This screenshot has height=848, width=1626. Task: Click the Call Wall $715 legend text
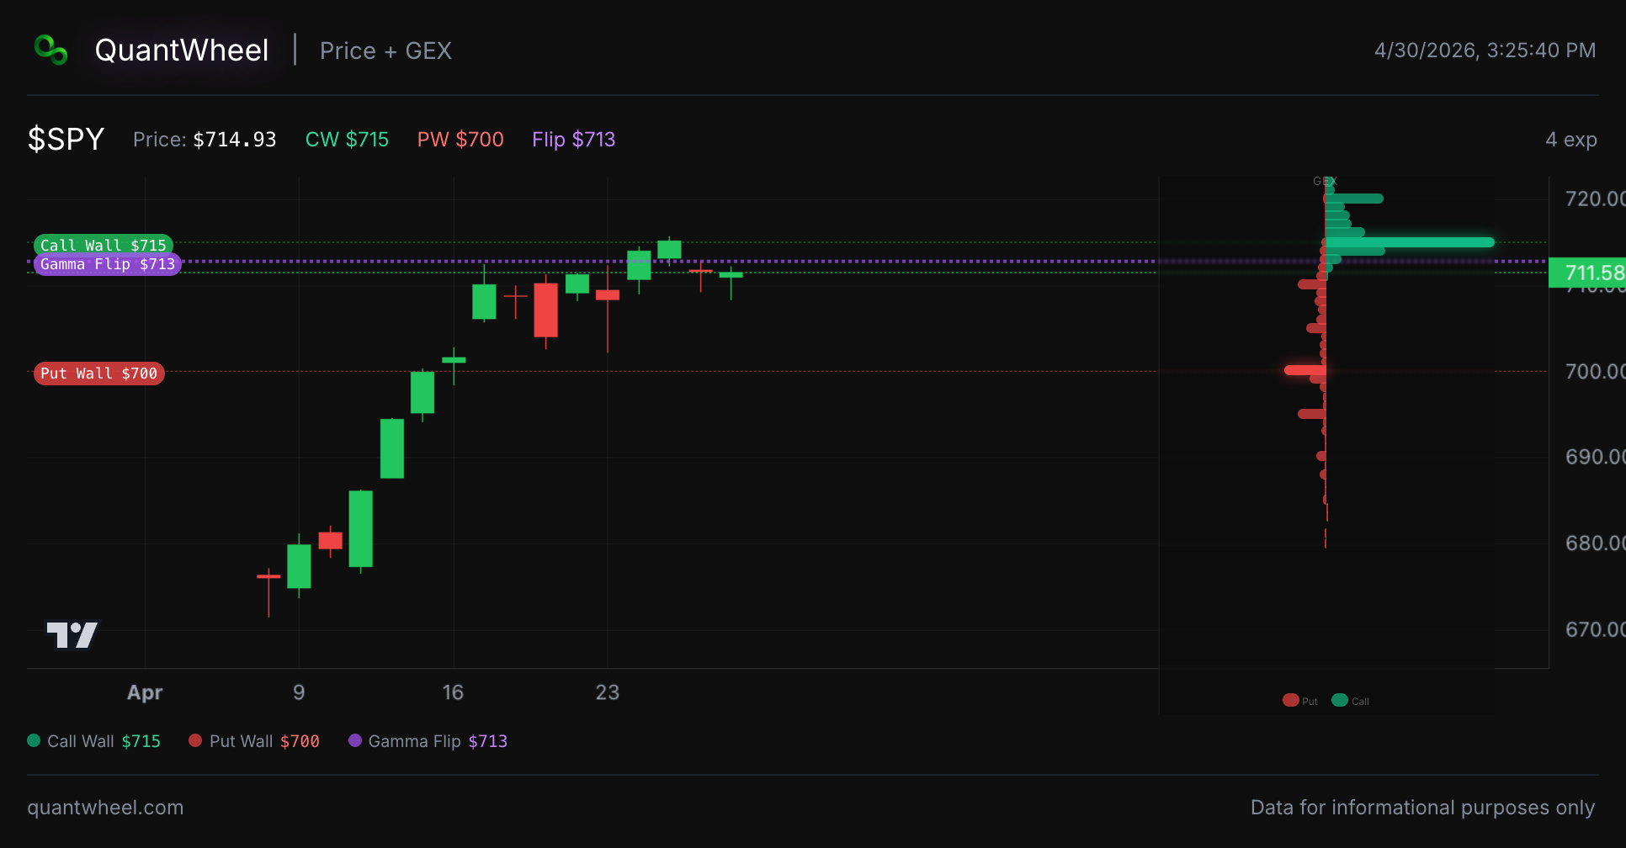pos(104,741)
